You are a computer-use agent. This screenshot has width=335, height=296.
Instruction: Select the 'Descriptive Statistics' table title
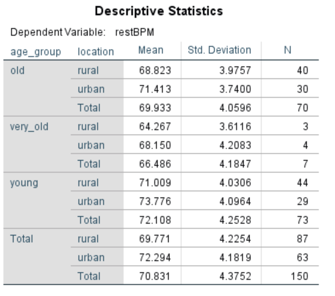(x=159, y=11)
